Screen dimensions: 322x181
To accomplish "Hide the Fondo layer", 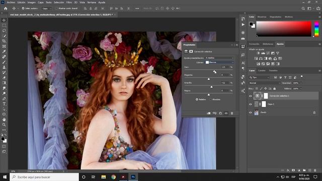I will [251, 113].
